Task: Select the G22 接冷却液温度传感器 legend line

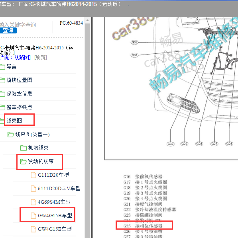Action: (150, 210)
